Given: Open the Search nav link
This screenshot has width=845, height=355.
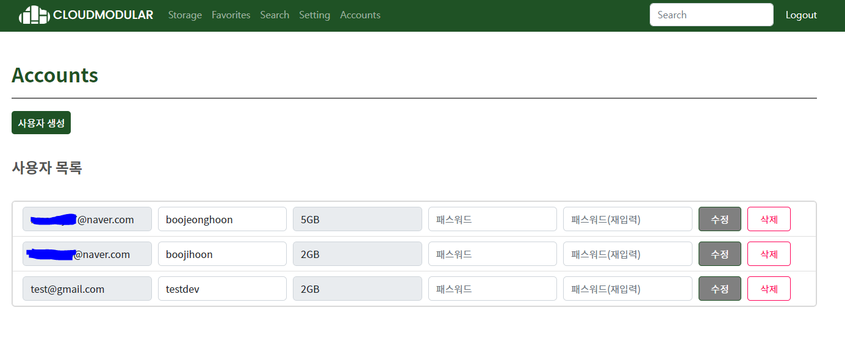Looking at the screenshot, I should click(x=275, y=15).
